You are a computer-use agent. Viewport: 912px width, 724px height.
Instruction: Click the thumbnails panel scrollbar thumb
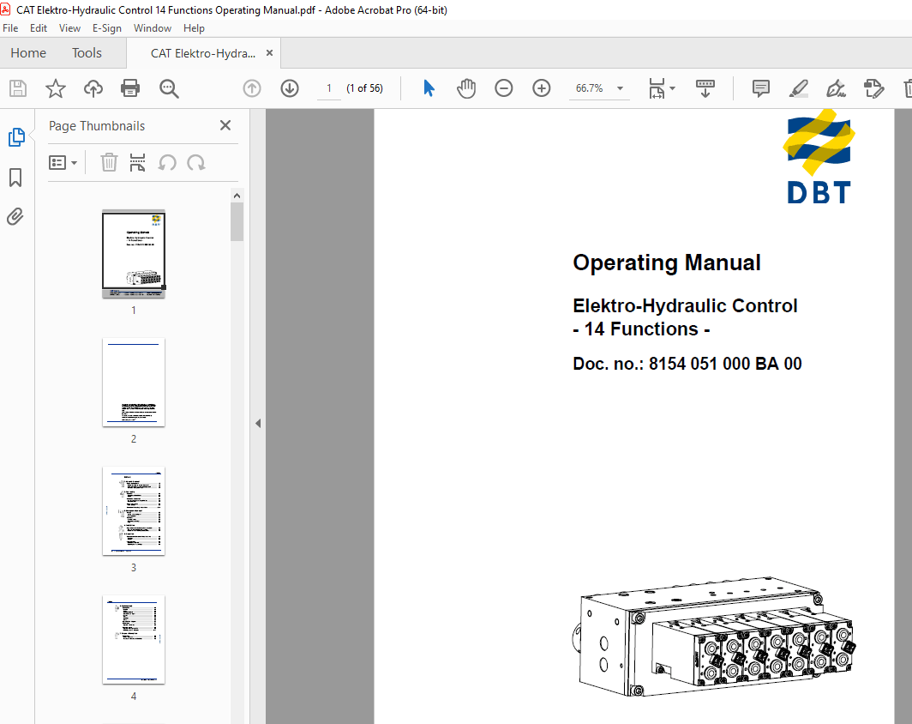(237, 221)
